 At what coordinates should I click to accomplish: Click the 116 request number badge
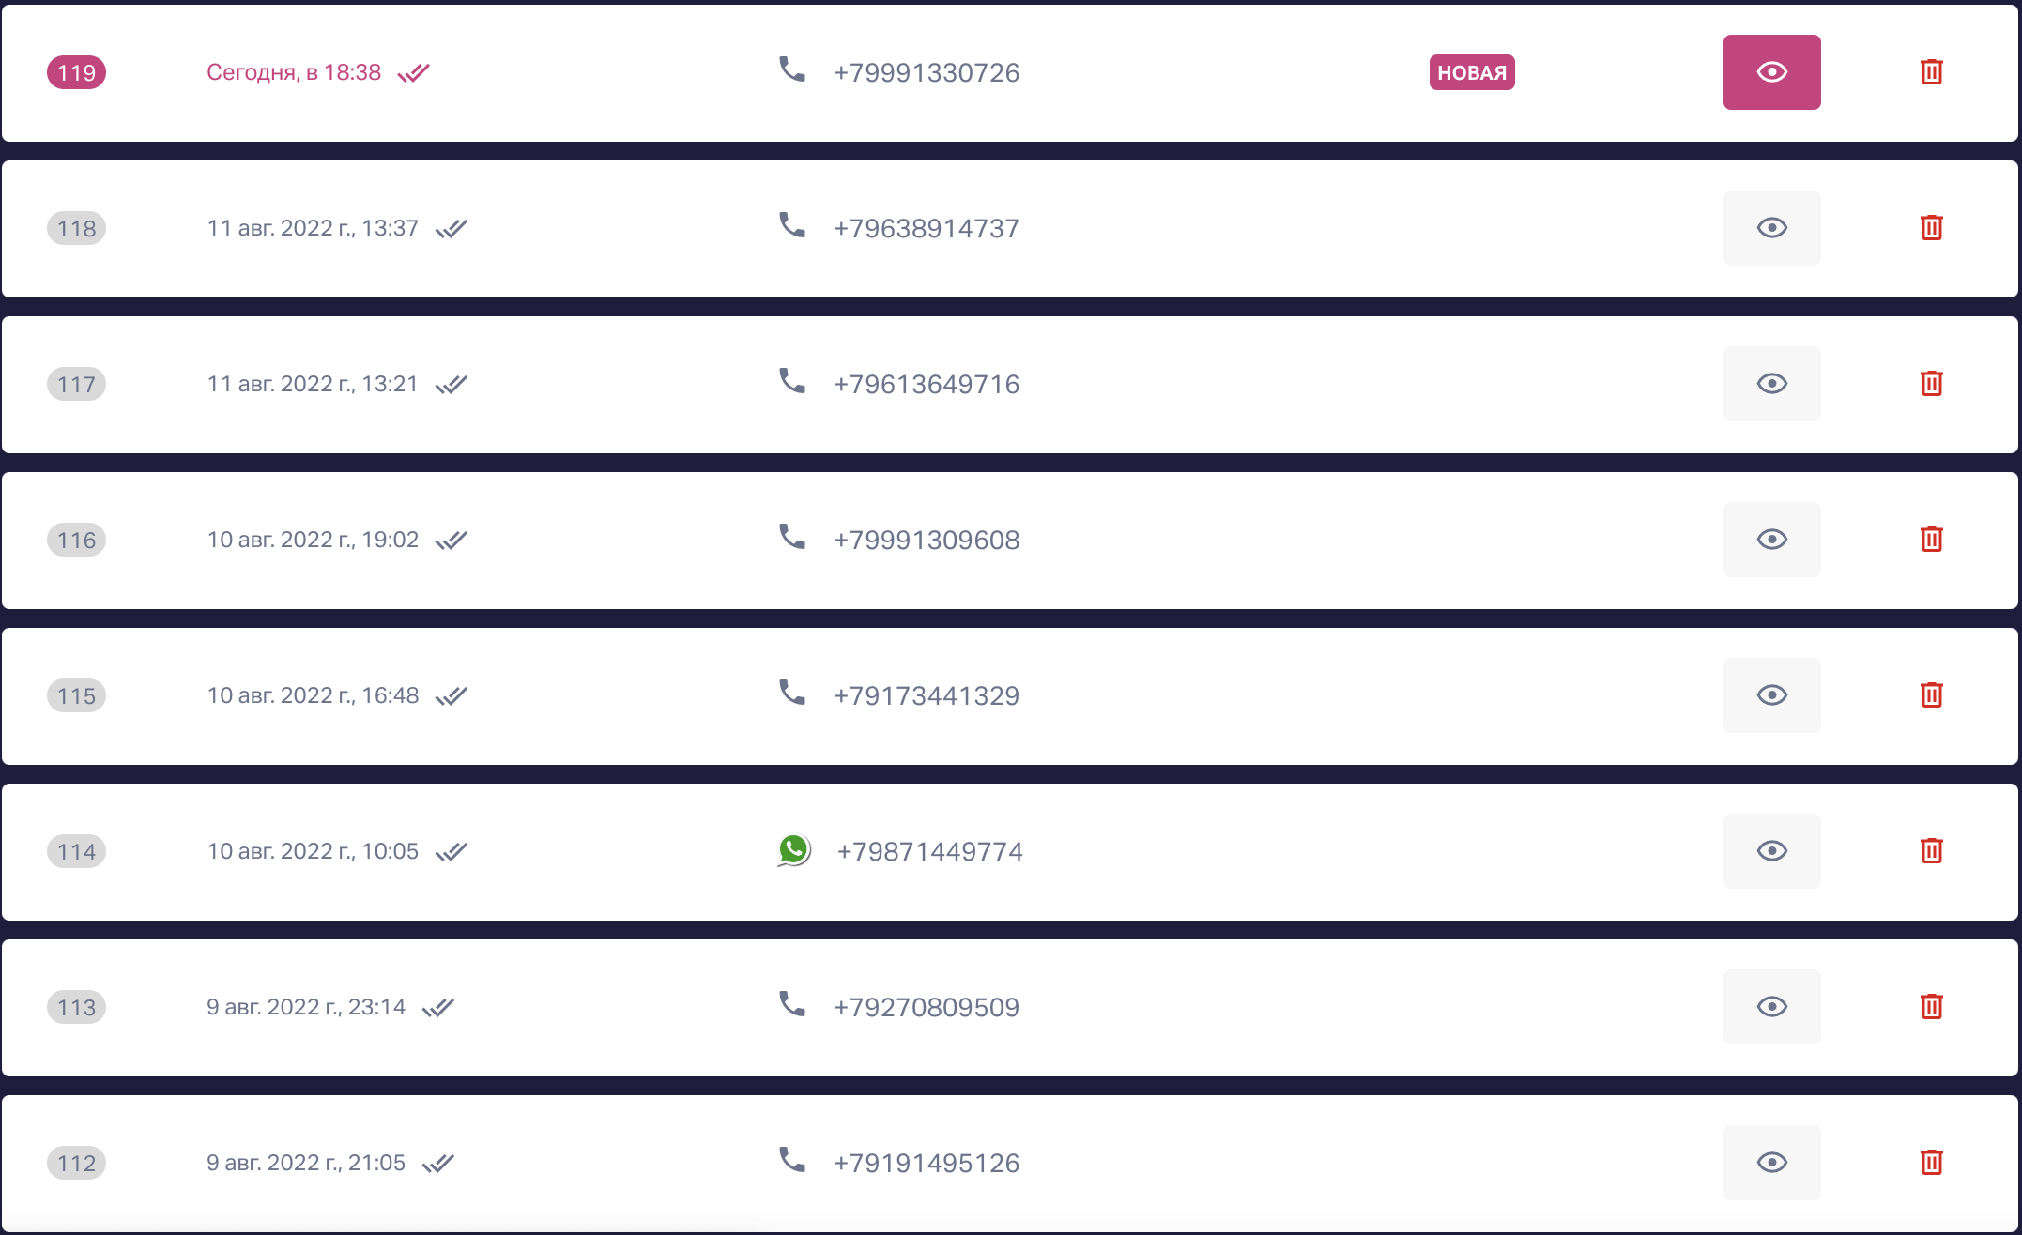coord(76,540)
